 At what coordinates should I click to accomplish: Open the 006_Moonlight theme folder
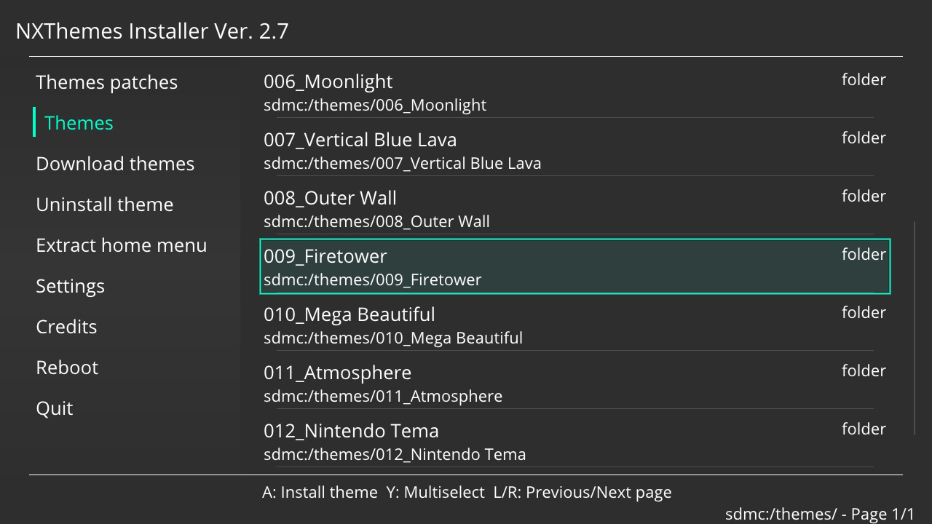pyautogui.click(x=574, y=92)
